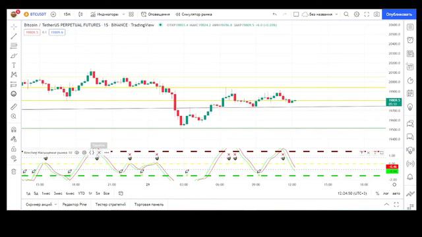422x237 pixels.
Task: Remove the indicator with the X
Action: (99, 153)
